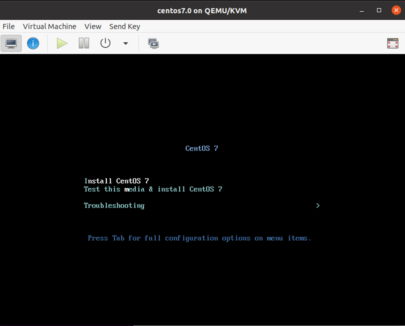The width and height of the screenshot is (405, 326).
Task: Expand the Troubleshooting submenu arrow
Action: [318, 206]
